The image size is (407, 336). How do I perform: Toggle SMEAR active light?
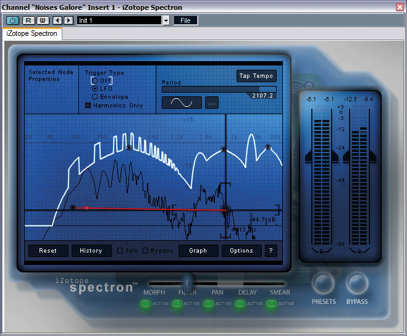(x=272, y=303)
